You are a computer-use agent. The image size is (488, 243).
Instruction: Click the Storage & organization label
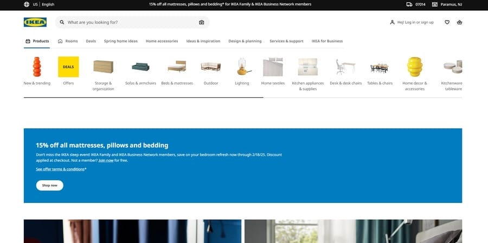(x=104, y=86)
